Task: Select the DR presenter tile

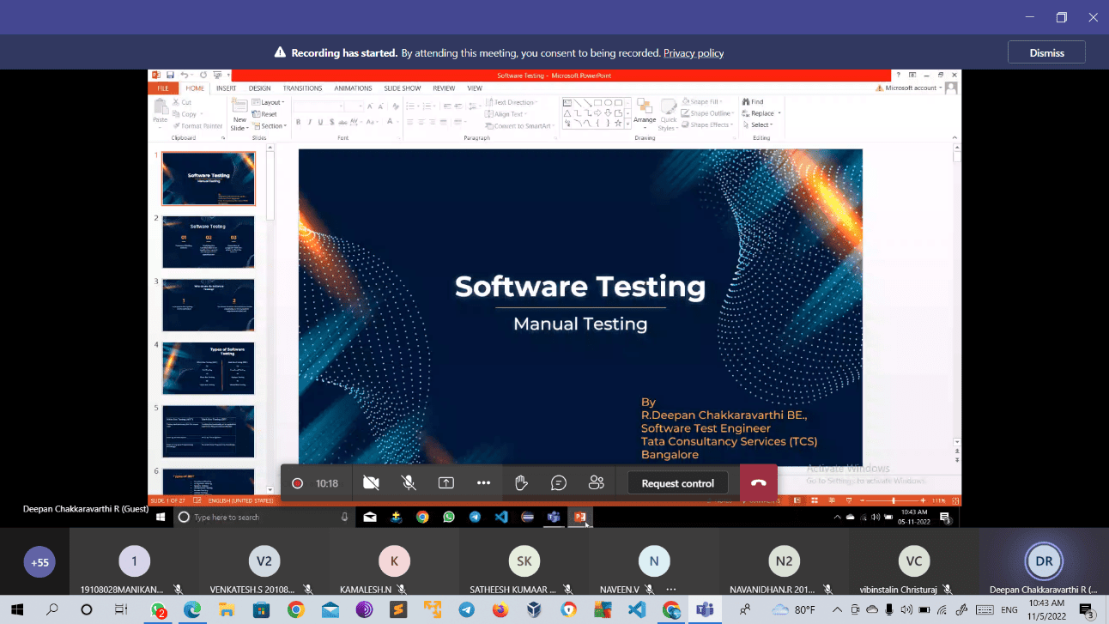Action: click(x=1043, y=561)
